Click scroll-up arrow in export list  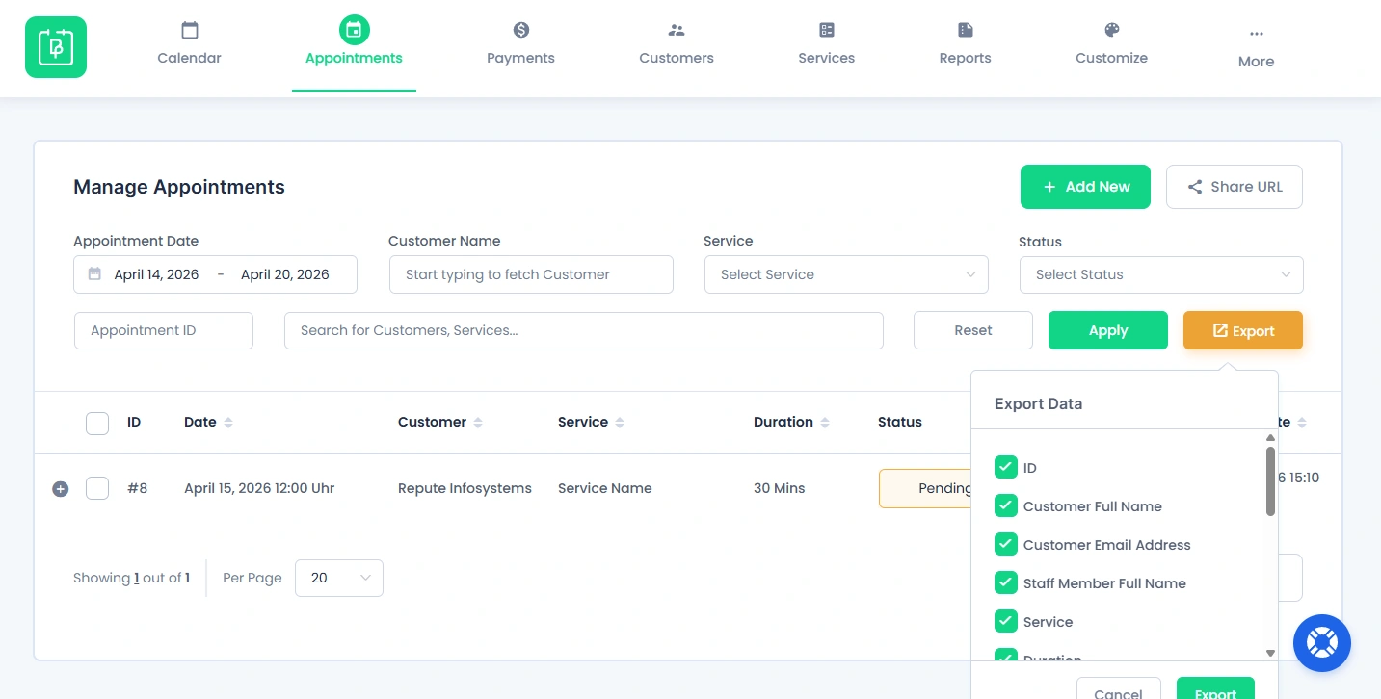point(1270,438)
